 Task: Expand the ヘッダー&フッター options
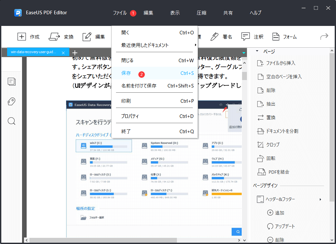click(281, 199)
